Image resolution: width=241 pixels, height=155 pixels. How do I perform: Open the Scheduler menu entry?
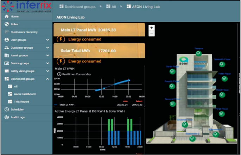click(27, 110)
